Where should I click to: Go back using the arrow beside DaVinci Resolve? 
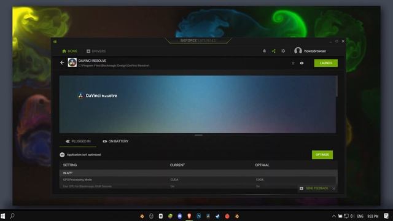[x=62, y=63]
